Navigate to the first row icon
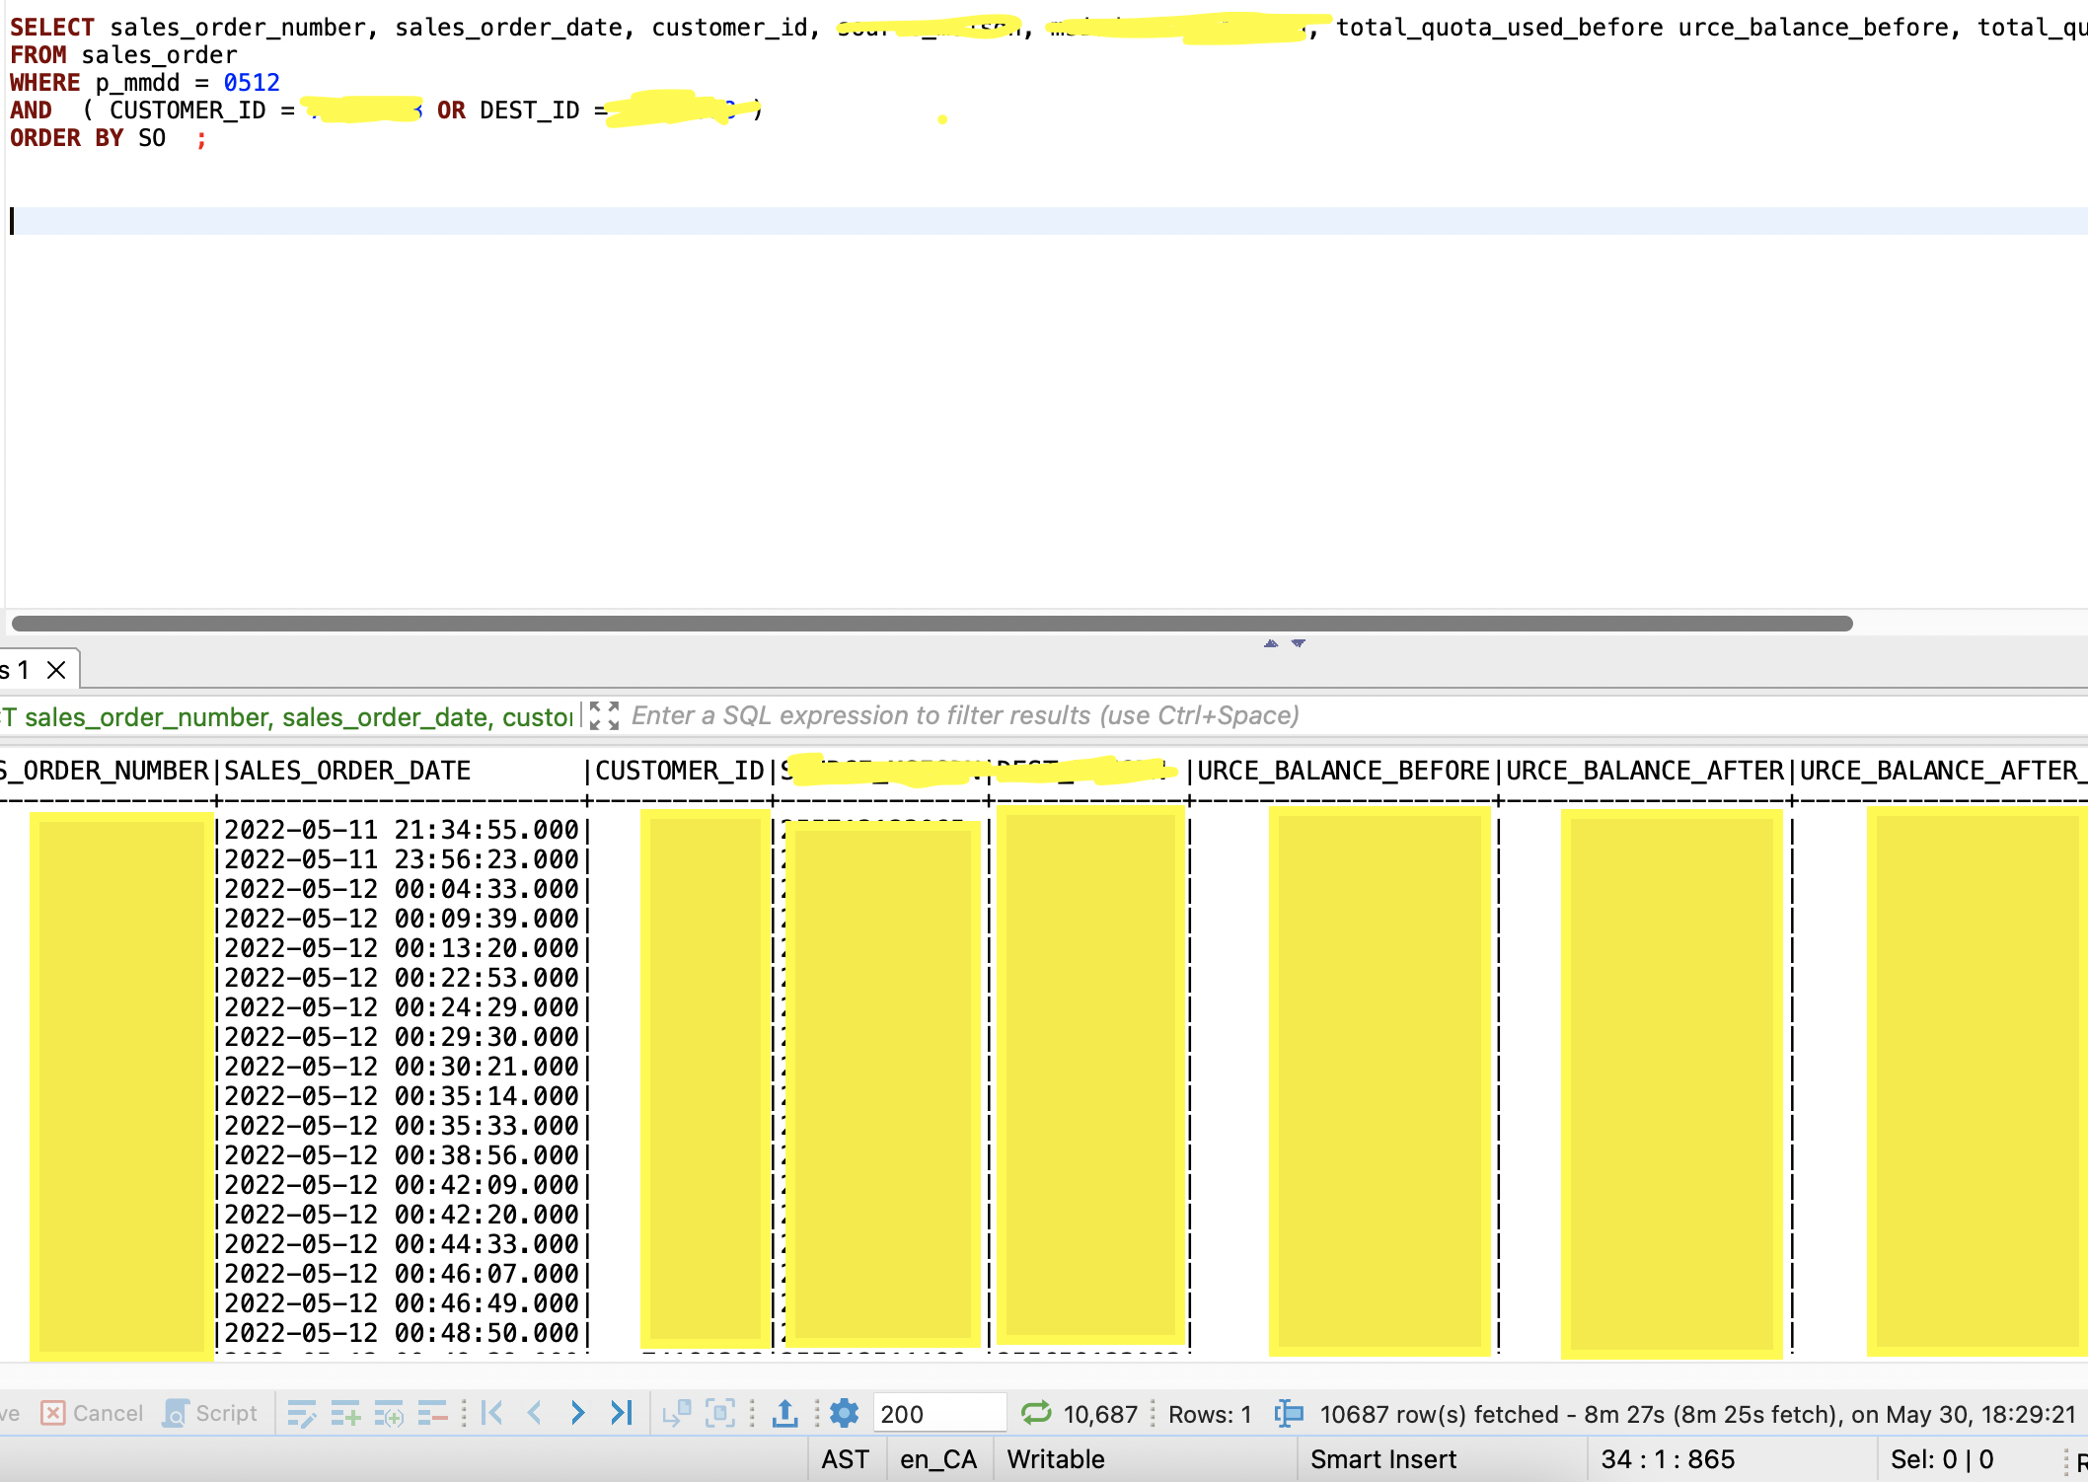Viewport: 2088px width, 1482px height. point(492,1412)
